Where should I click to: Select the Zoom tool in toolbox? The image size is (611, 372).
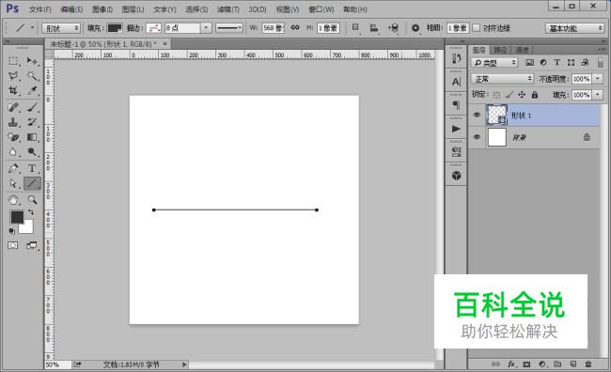tap(32, 200)
